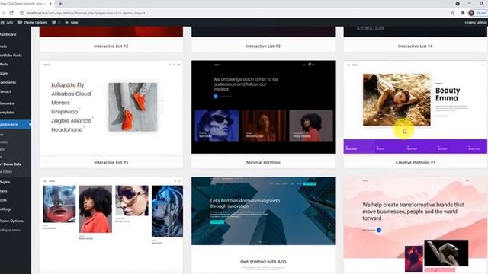Open a new browser tab
Viewport: 488px width, 274px height.
coord(60,4)
